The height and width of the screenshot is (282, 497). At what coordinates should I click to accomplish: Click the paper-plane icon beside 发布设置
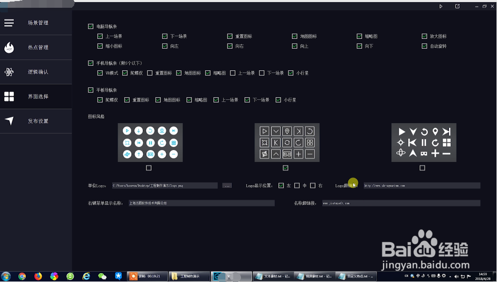pyautogui.click(x=9, y=121)
